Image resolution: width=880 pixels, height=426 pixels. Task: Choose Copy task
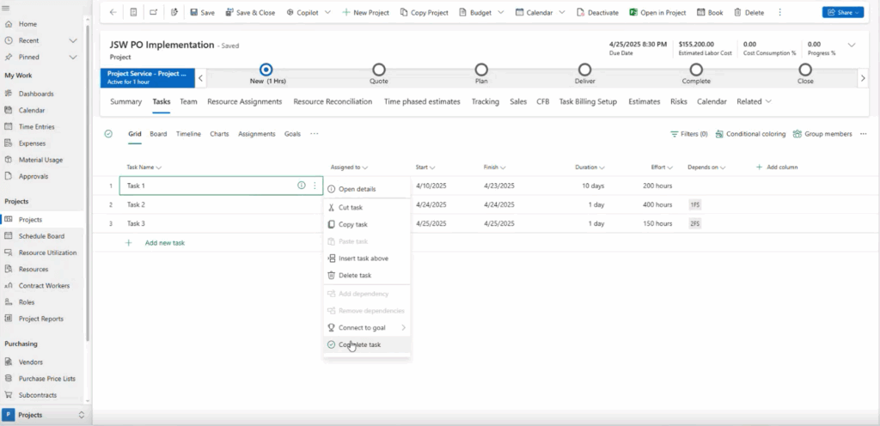click(367, 224)
